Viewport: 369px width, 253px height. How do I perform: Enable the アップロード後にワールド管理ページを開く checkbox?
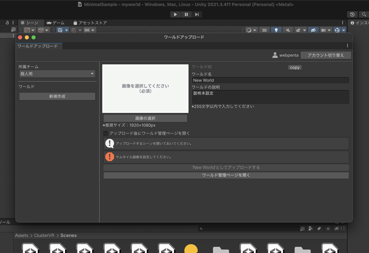[106, 133]
